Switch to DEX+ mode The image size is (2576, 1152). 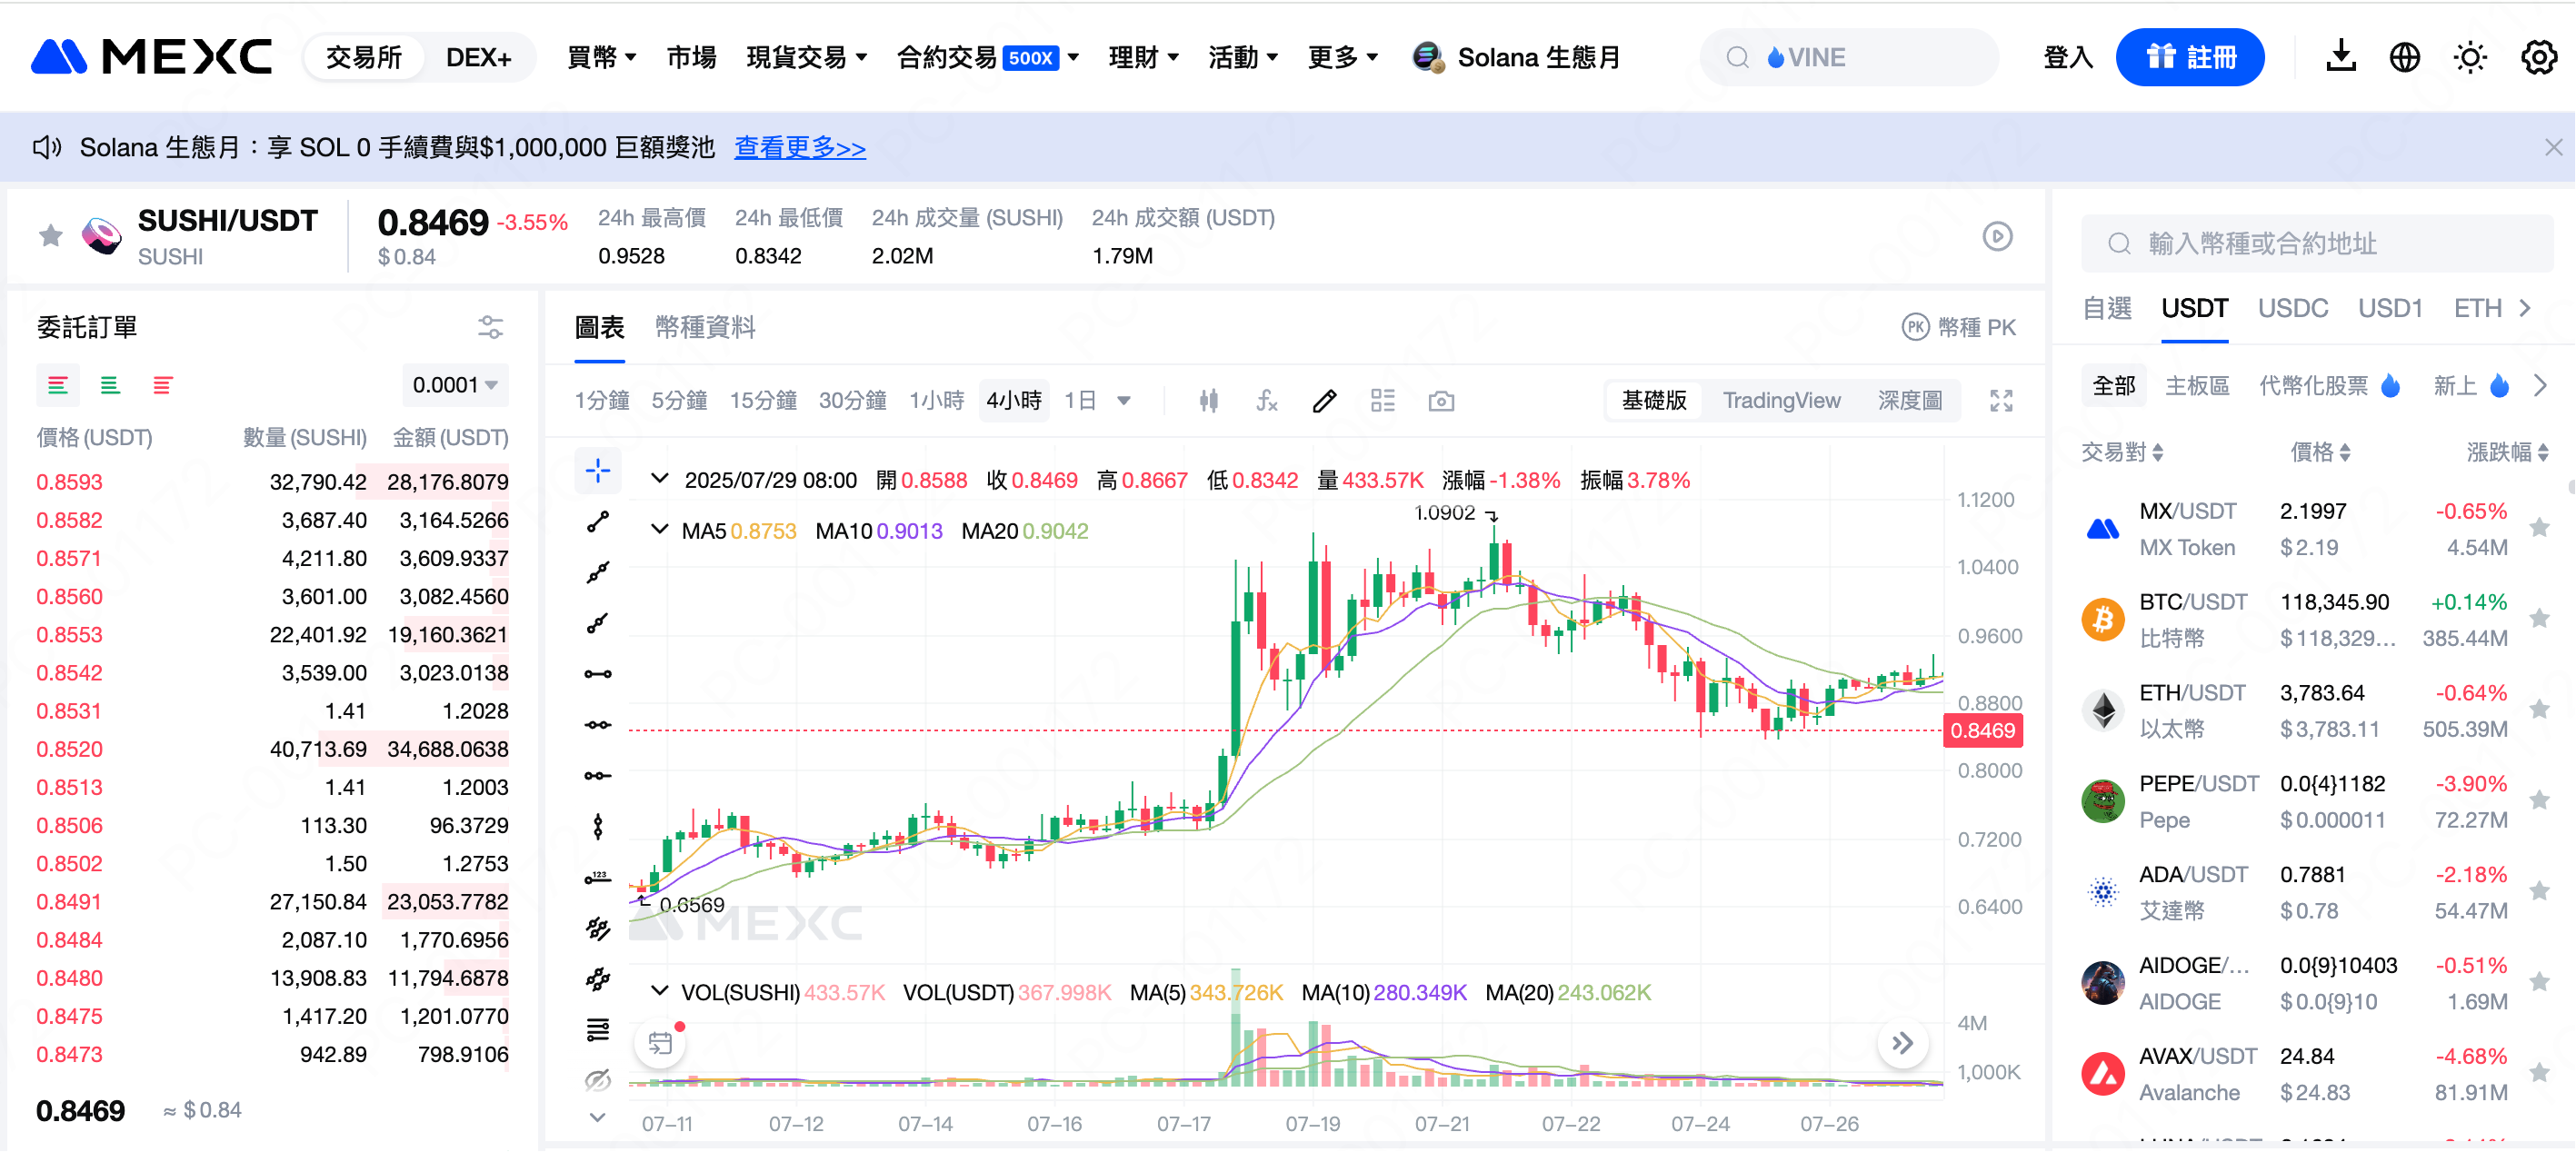(x=478, y=57)
